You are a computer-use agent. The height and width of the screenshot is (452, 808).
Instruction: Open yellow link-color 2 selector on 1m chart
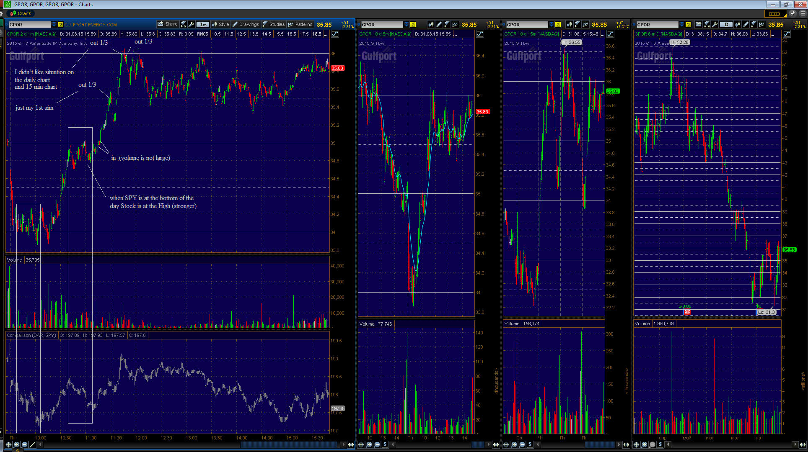pyautogui.click(x=60, y=24)
